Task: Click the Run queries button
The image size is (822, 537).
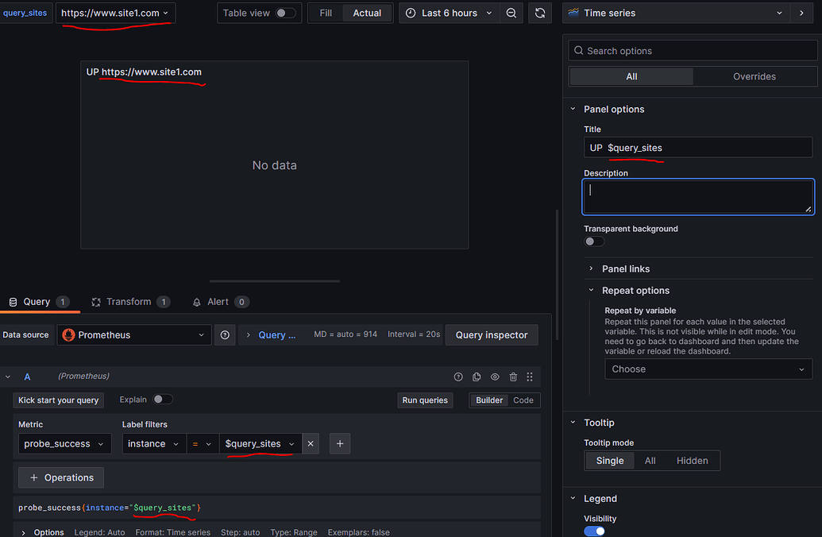Action: click(425, 400)
